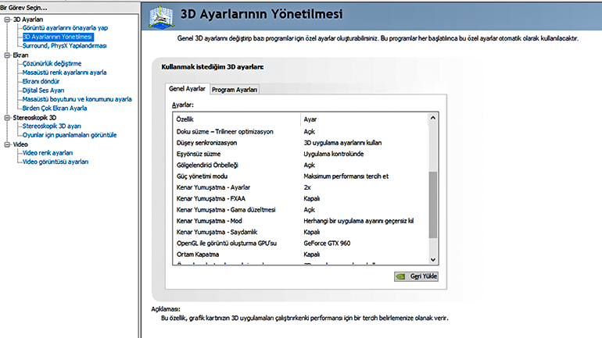
Task: Click the Ekran group label
Action: click(21, 55)
